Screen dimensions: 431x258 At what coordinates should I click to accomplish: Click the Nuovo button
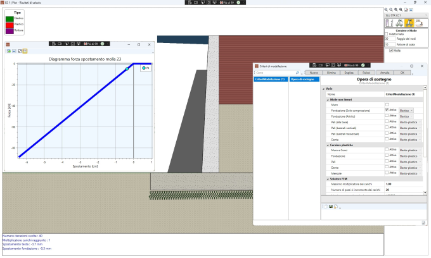314,73
